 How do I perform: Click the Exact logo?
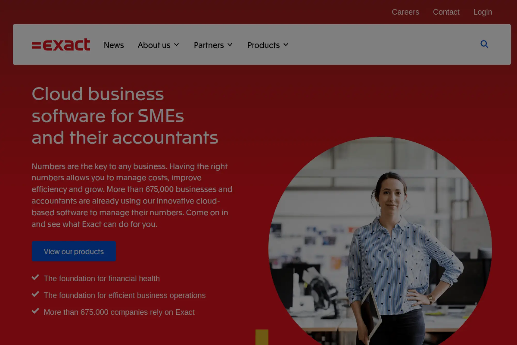coord(61,45)
